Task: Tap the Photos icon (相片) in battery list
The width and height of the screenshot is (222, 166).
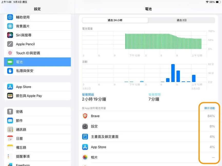Action: click(x=85, y=157)
